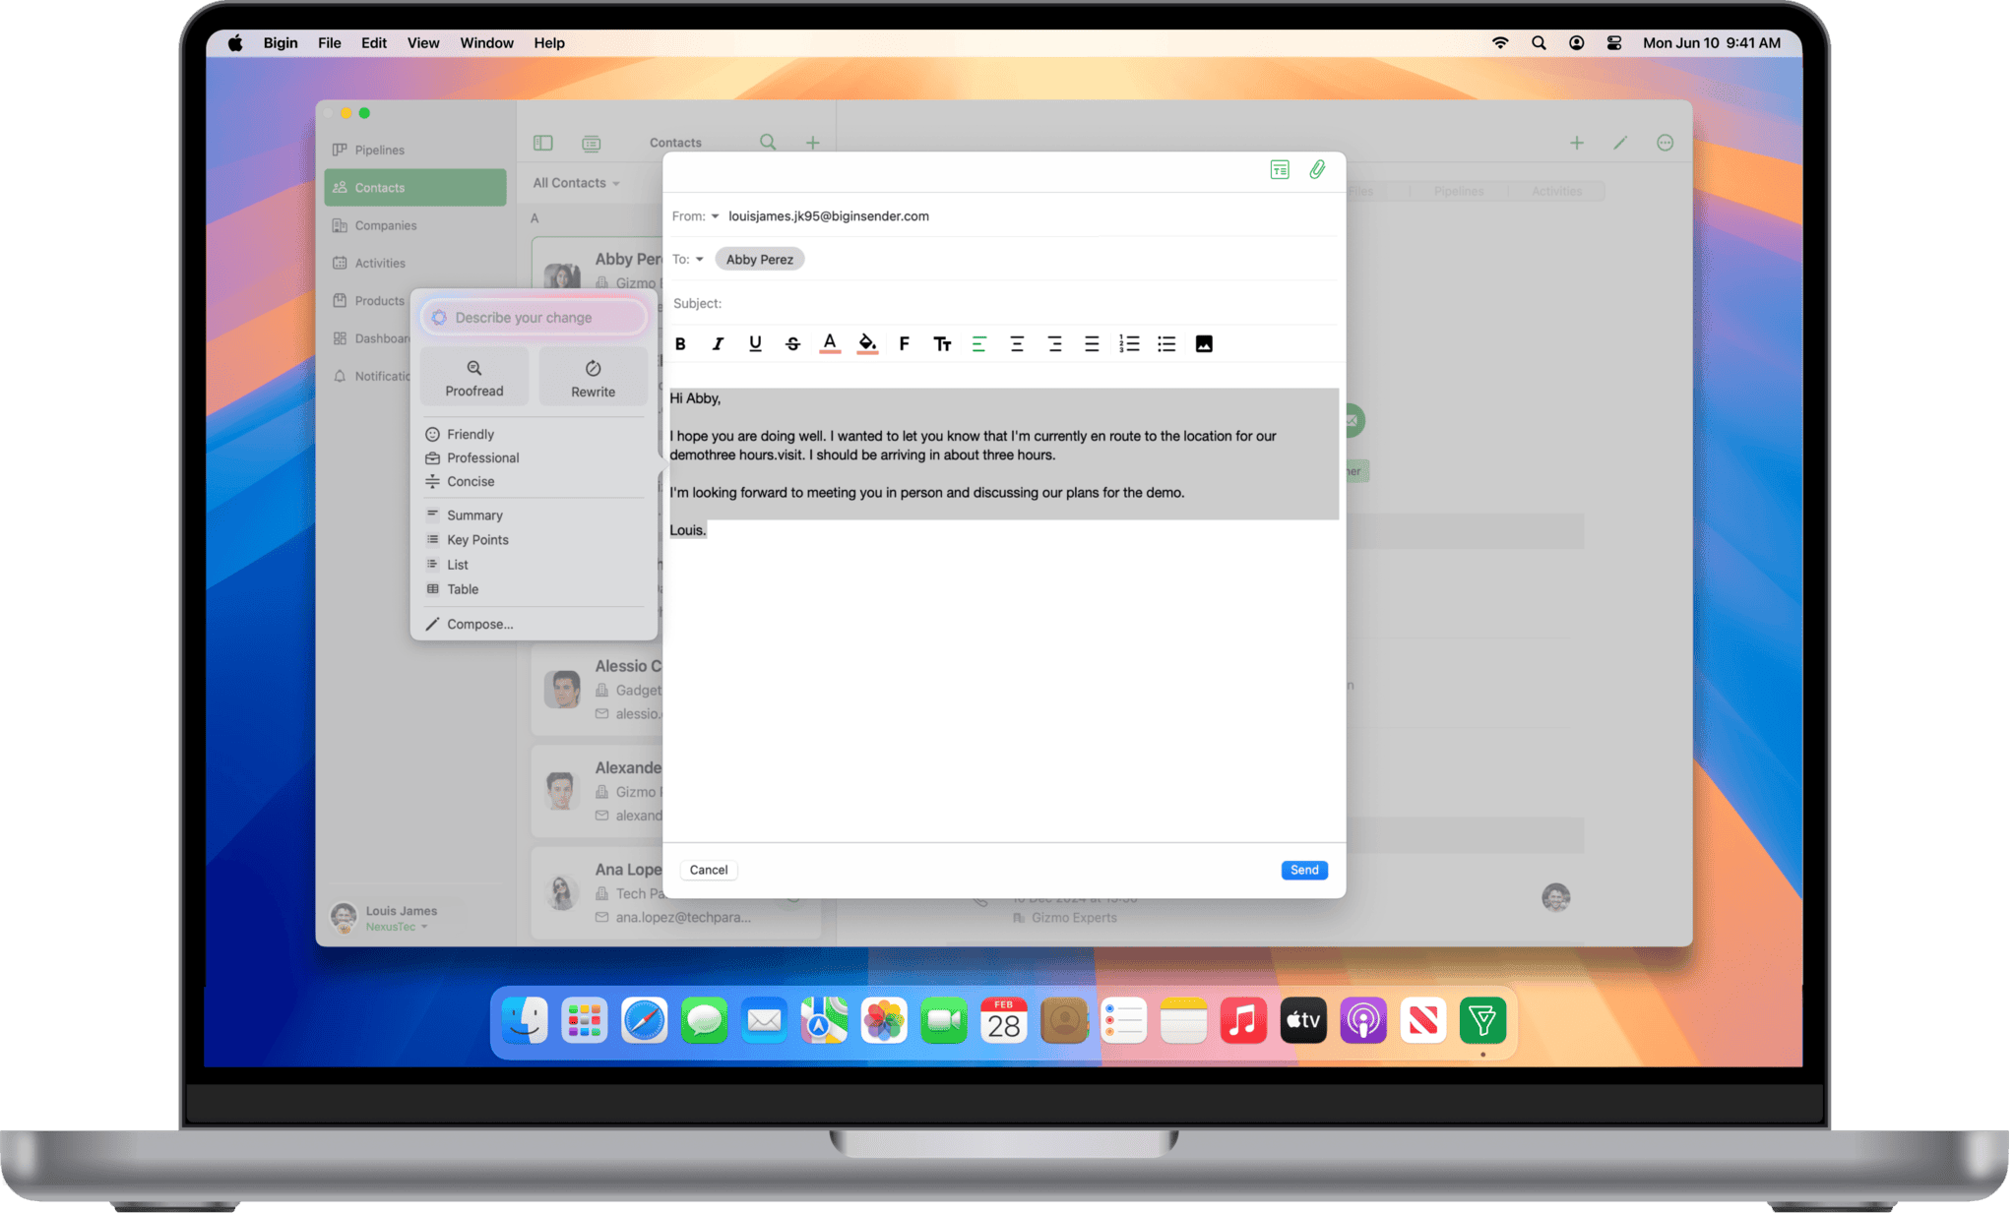Choose Rewrite in Writing Tools
The image size is (2014, 1213).
(x=594, y=378)
